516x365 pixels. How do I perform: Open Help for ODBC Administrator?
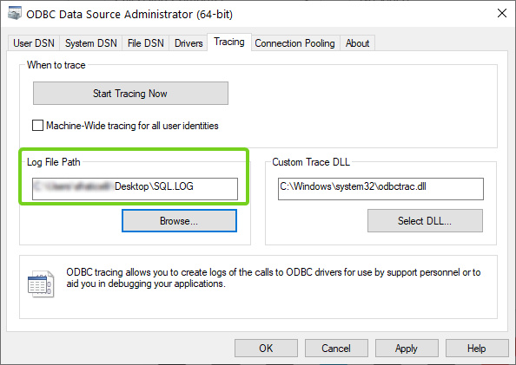click(x=477, y=348)
